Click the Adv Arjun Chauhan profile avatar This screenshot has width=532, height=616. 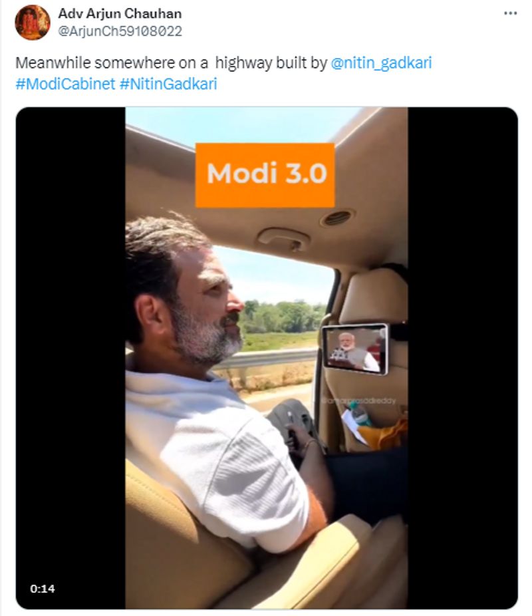pyautogui.click(x=33, y=22)
